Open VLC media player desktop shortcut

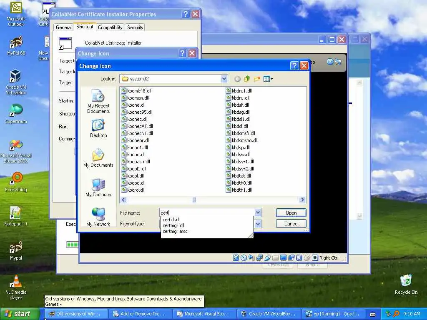(16, 287)
